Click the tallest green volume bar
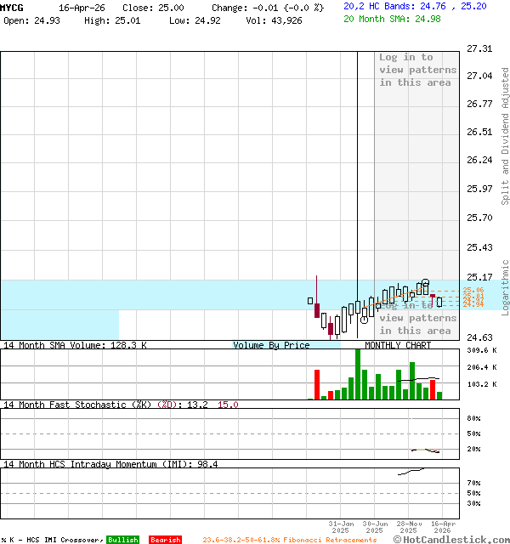 [358, 374]
